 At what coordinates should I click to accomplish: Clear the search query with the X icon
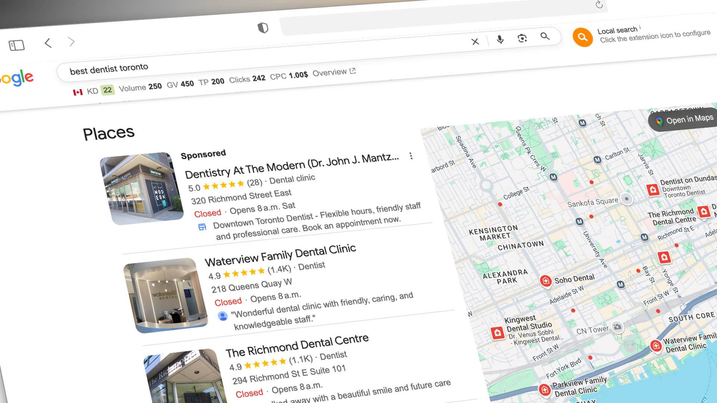[x=475, y=41]
